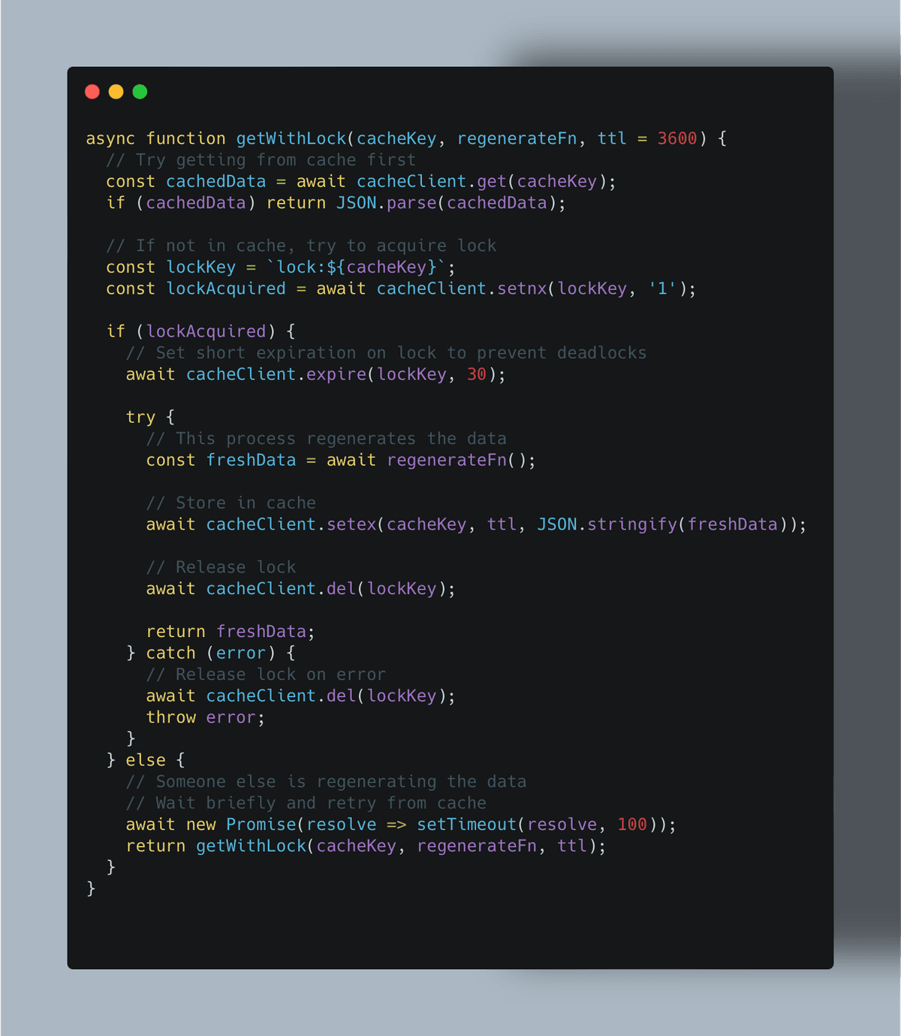Click the yellow minimize window control

(x=116, y=92)
